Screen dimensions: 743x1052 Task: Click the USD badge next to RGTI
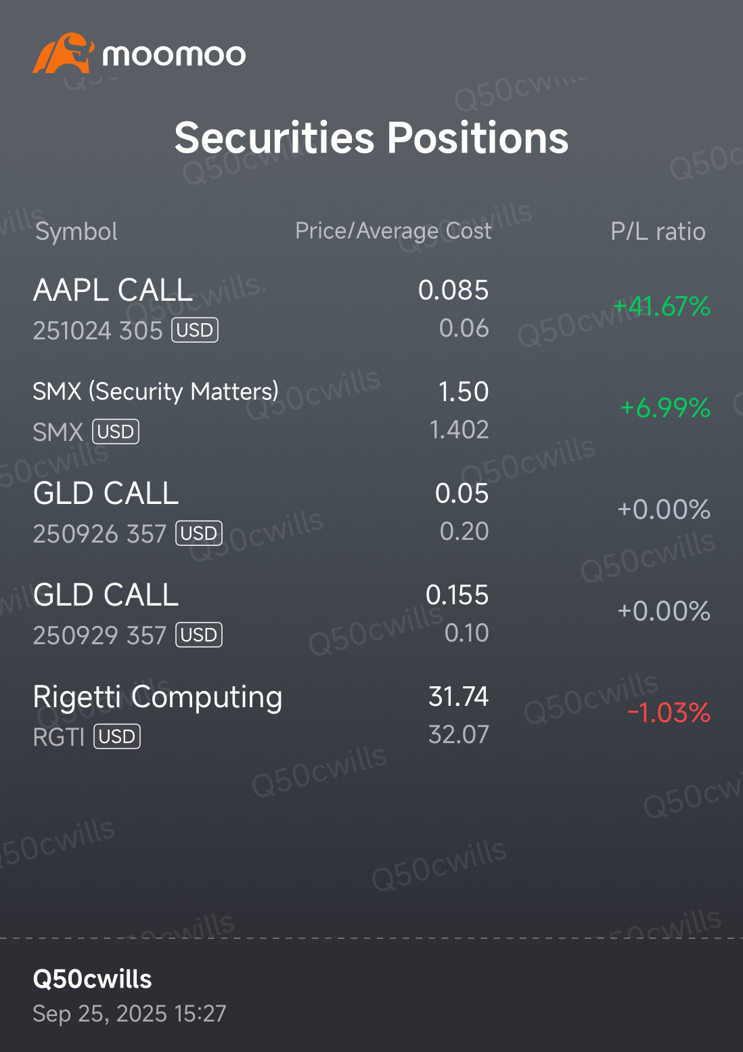pyautogui.click(x=117, y=737)
